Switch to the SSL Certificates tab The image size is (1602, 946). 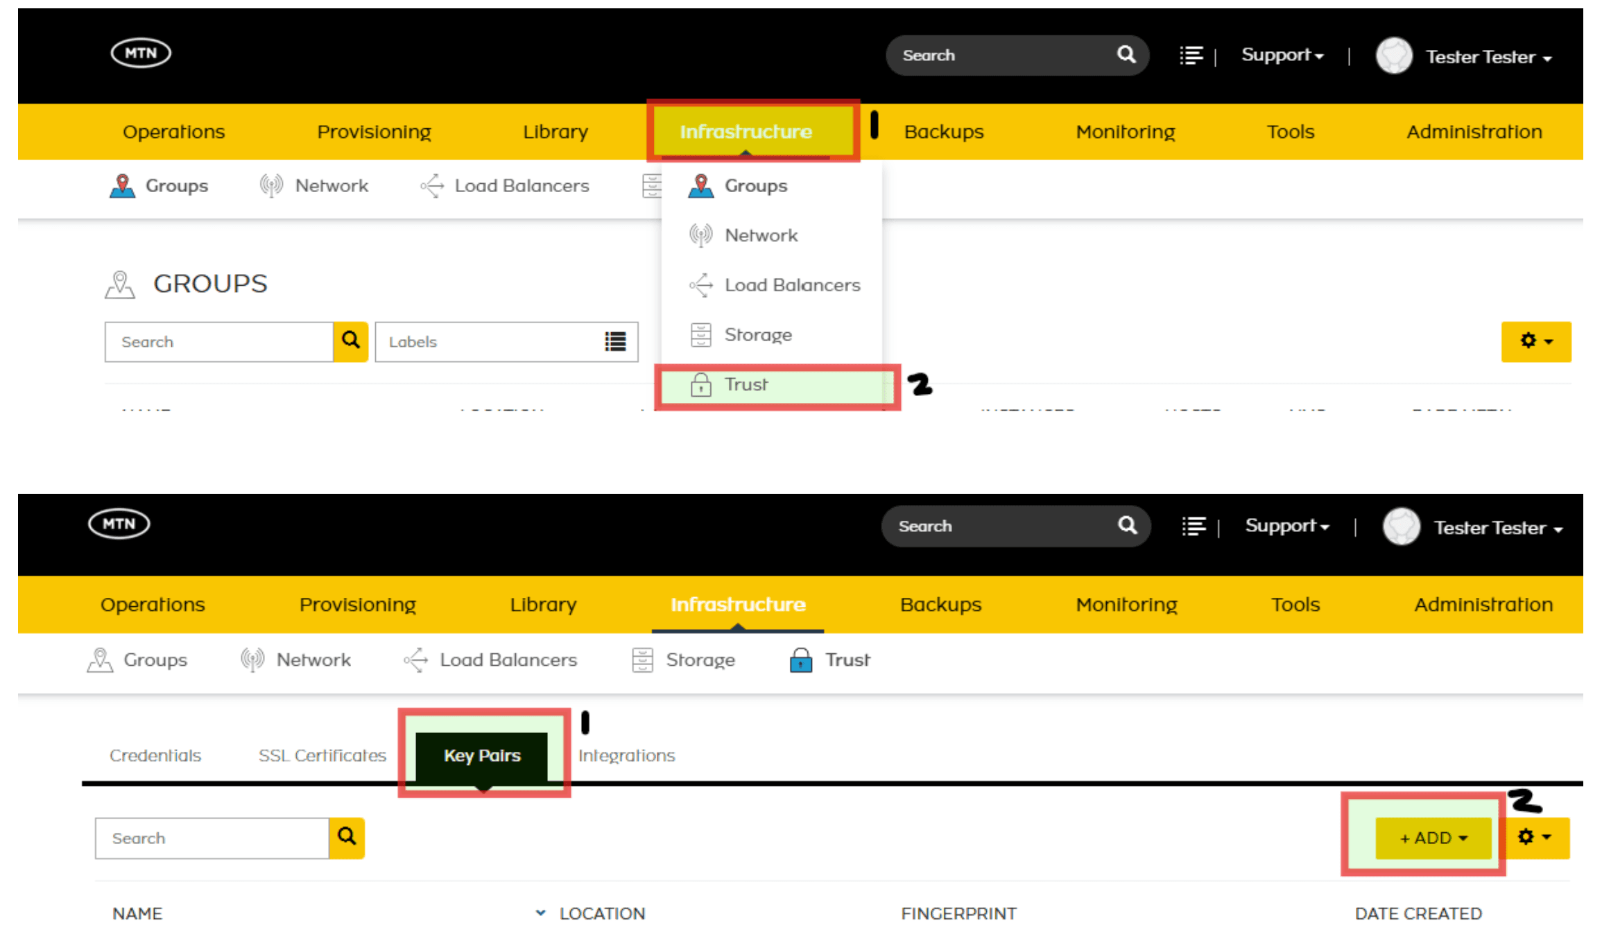(322, 755)
